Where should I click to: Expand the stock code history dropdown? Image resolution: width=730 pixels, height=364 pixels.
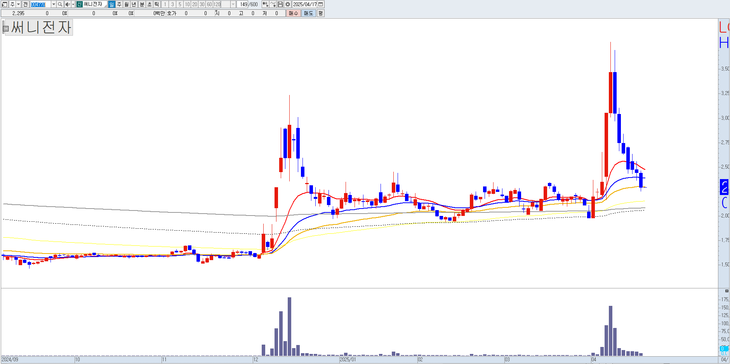click(54, 4)
